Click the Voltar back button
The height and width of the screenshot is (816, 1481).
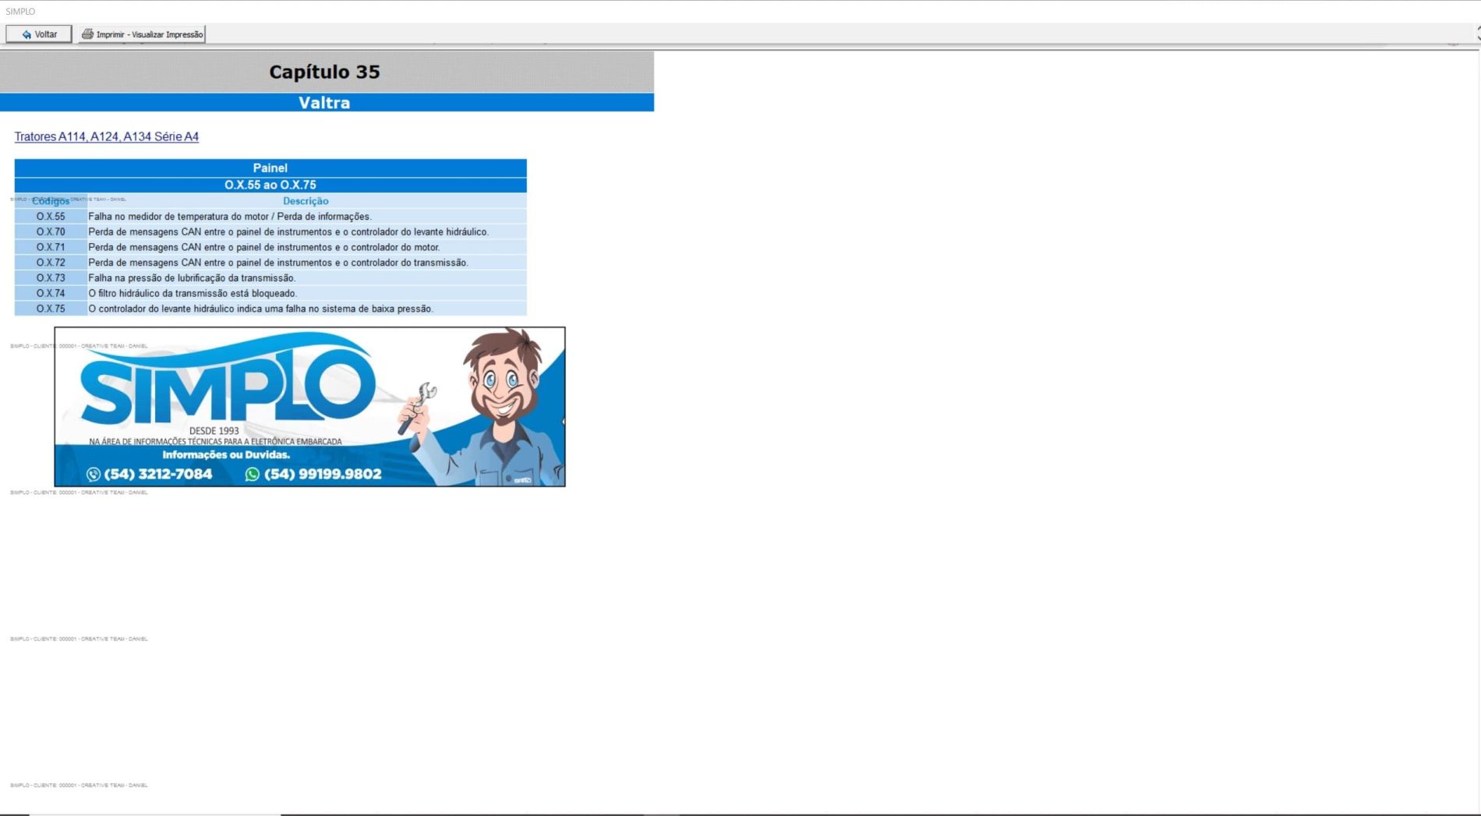coord(39,34)
